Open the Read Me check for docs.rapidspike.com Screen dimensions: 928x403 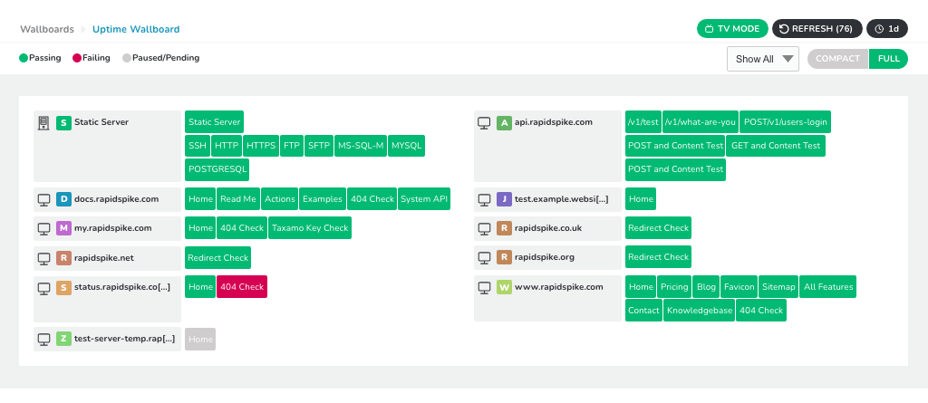point(238,199)
